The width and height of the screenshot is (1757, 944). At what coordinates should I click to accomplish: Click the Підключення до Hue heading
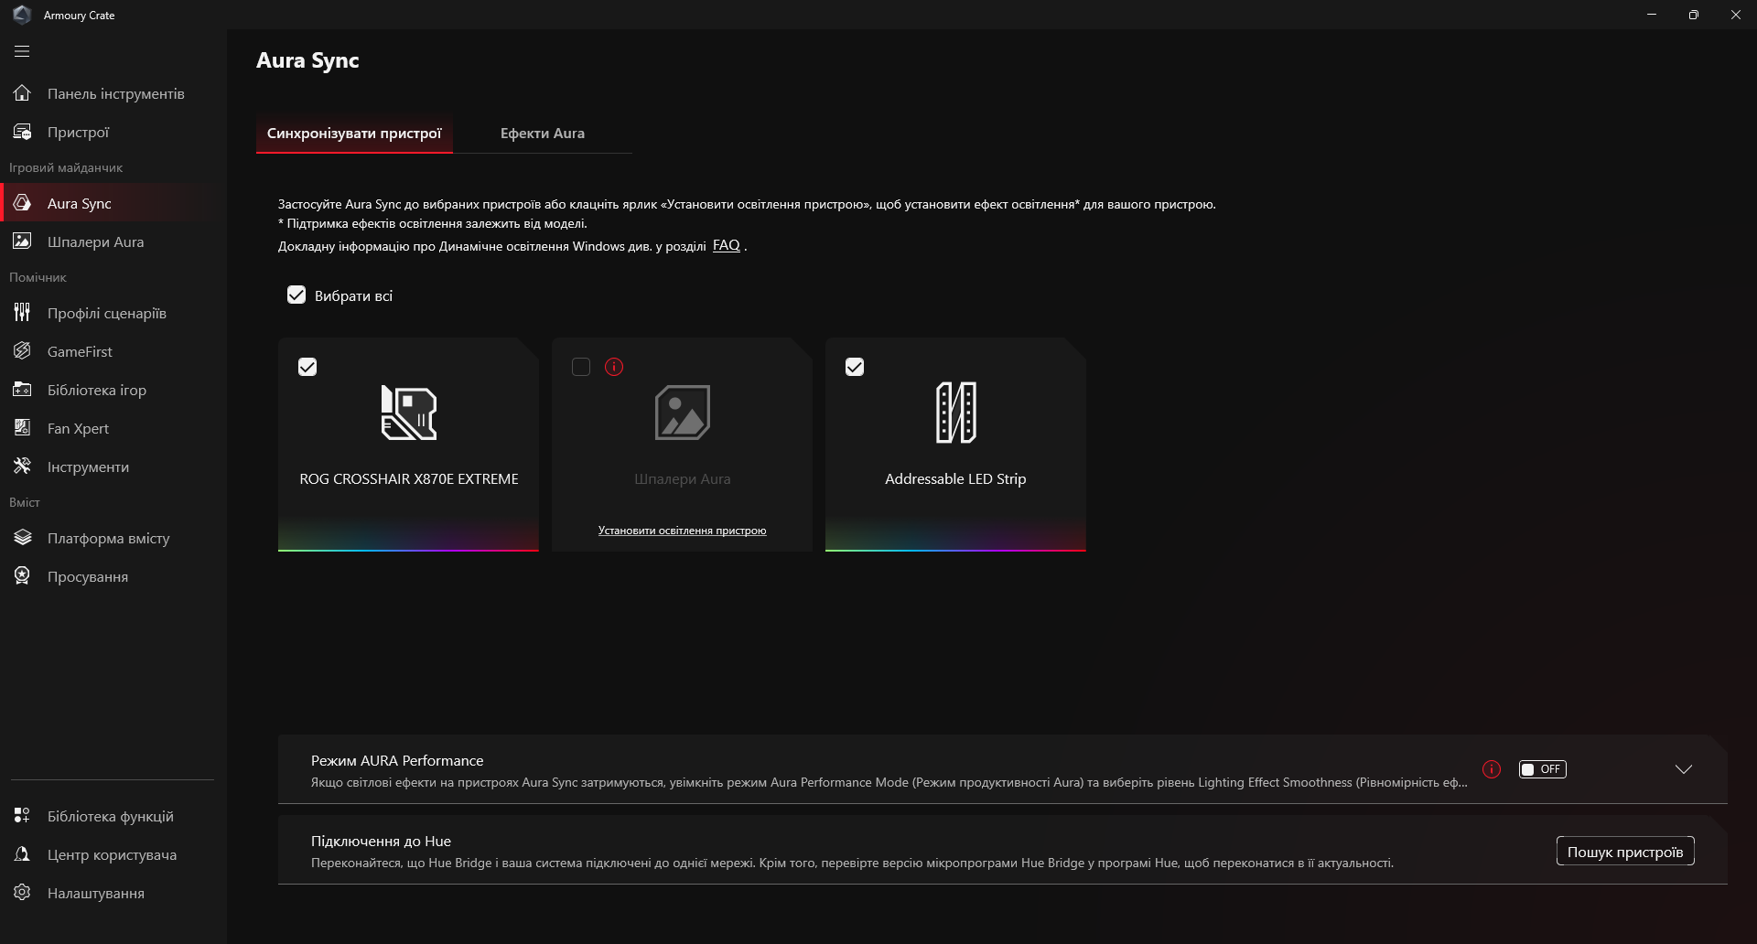[x=381, y=842]
